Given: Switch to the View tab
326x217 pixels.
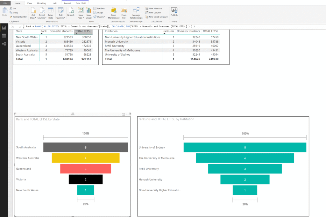Looking at the screenshot, I should tap(30, 3).
